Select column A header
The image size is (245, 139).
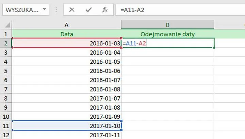pos(66,25)
